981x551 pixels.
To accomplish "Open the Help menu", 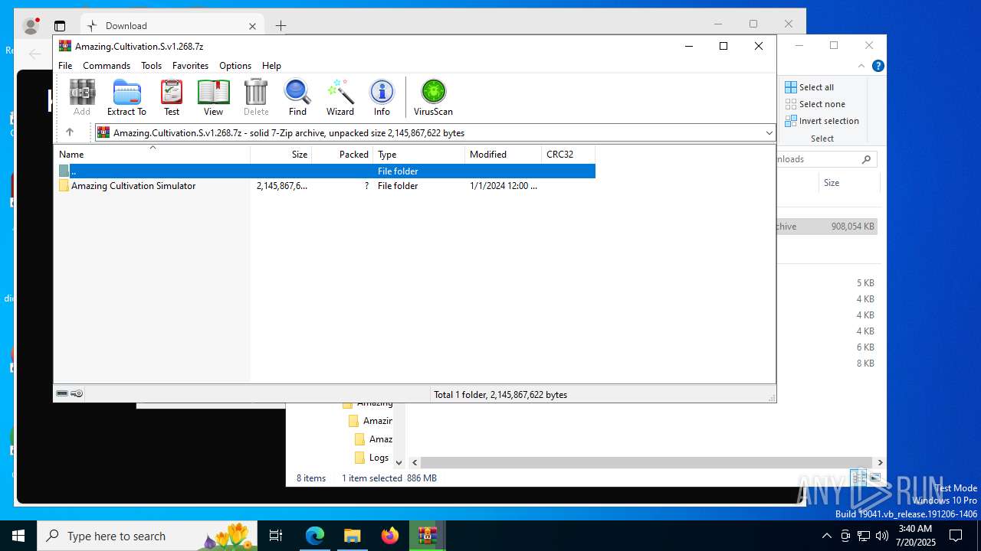I will (271, 66).
